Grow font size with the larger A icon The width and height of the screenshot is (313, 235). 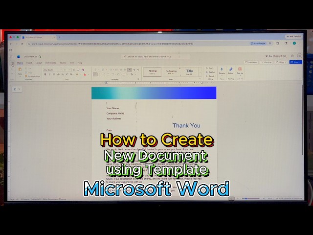point(74,70)
